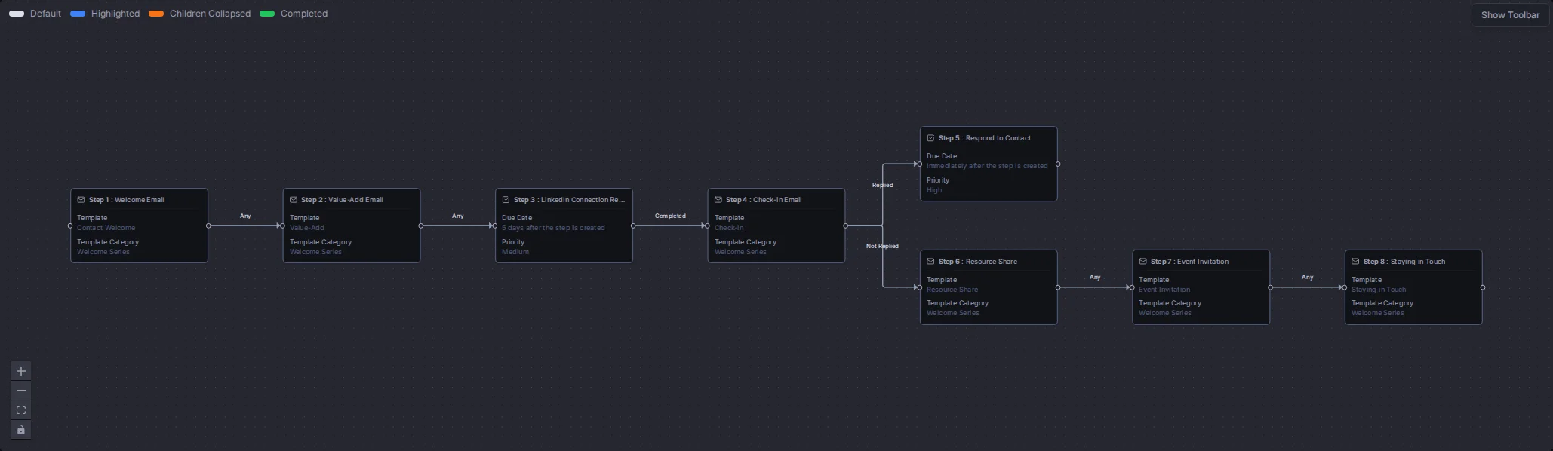The image size is (1553, 451).
Task: Click the task icon on Step 5
Action: [930, 138]
